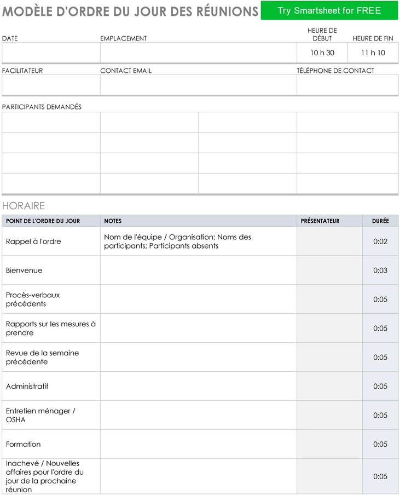Select the Bienvenue duration cell 0:03
The width and height of the screenshot is (400, 495).
pos(380,270)
